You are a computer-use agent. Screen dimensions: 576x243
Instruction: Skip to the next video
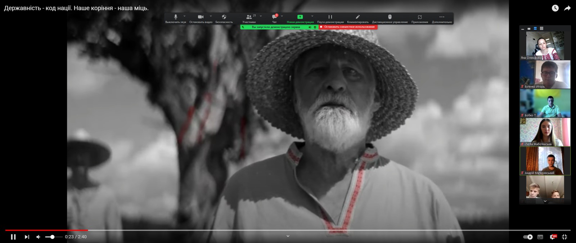click(27, 237)
